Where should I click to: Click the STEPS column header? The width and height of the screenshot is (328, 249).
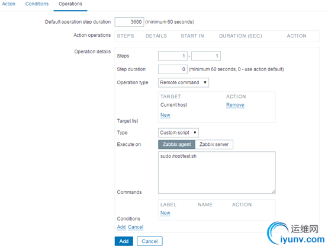point(126,36)
